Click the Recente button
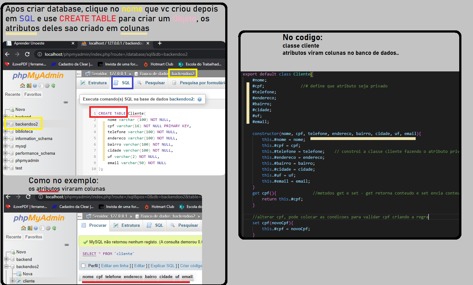 13,94
